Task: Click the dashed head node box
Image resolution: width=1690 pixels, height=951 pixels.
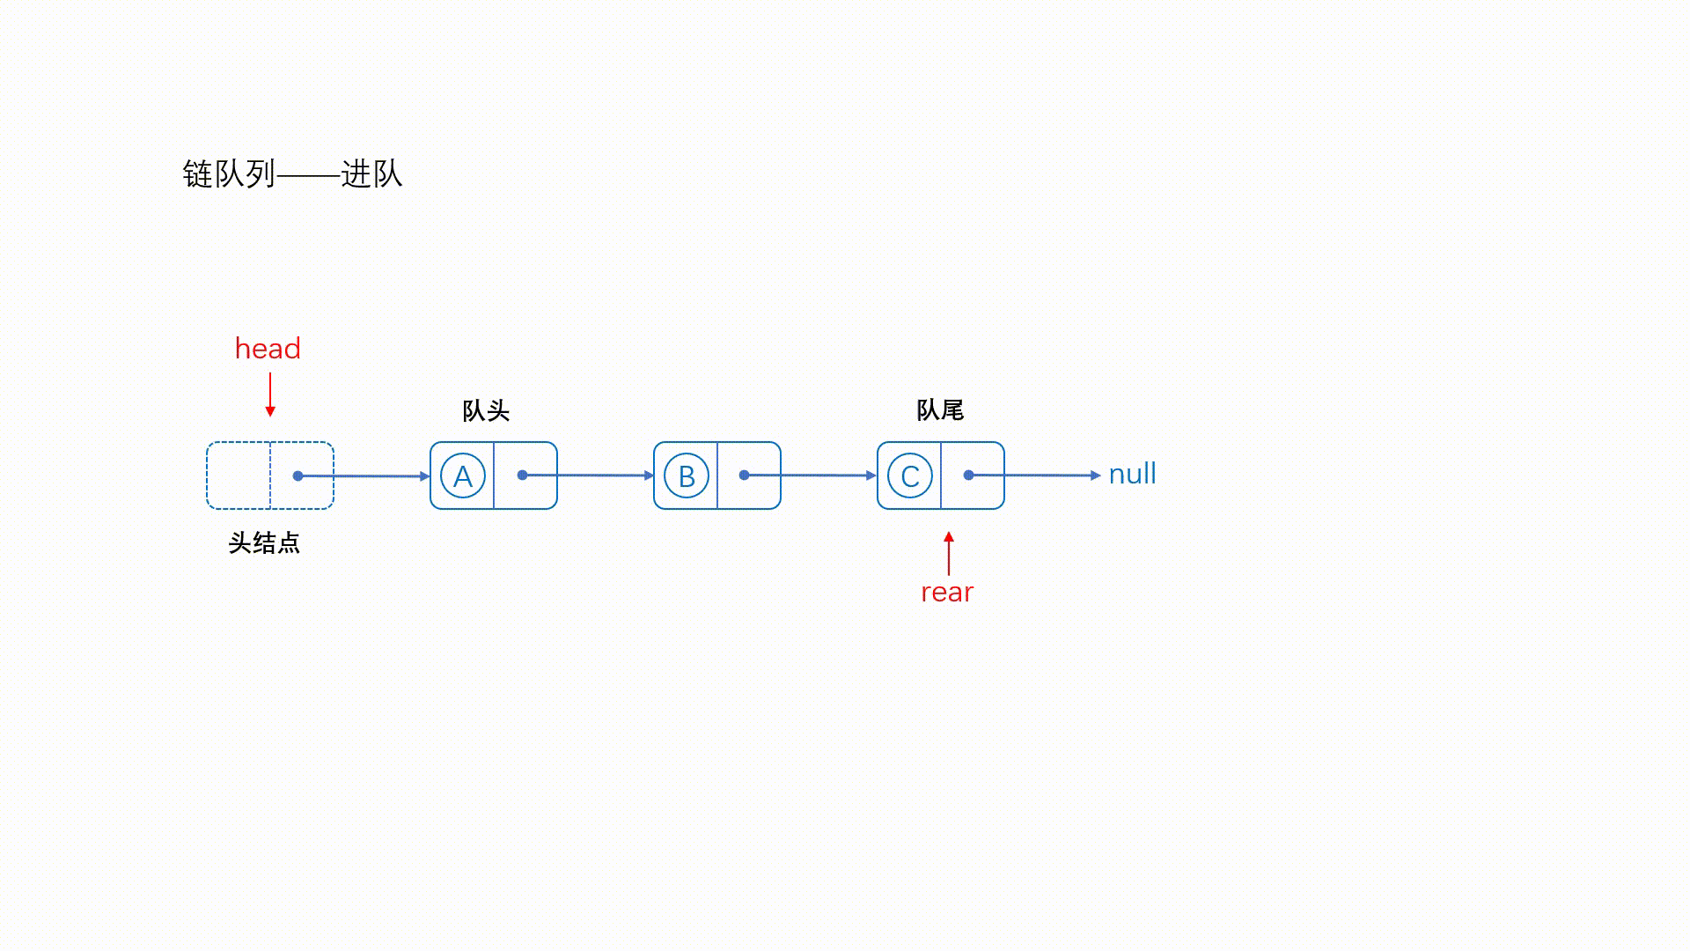Action: coord(268,474)
